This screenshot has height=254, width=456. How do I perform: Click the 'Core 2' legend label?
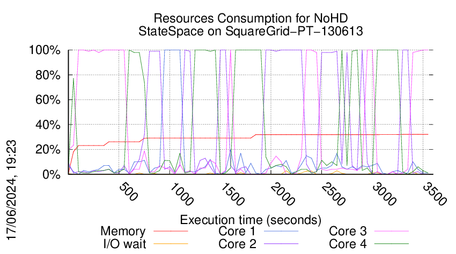(237, 244)
